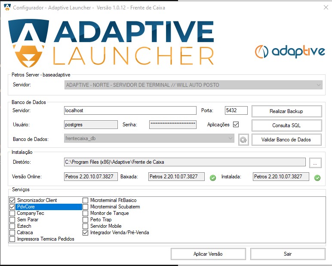This screenshot has height=266, width=332.
Task: Uncheck Sincronizador Client service
Action: [12, 200]
